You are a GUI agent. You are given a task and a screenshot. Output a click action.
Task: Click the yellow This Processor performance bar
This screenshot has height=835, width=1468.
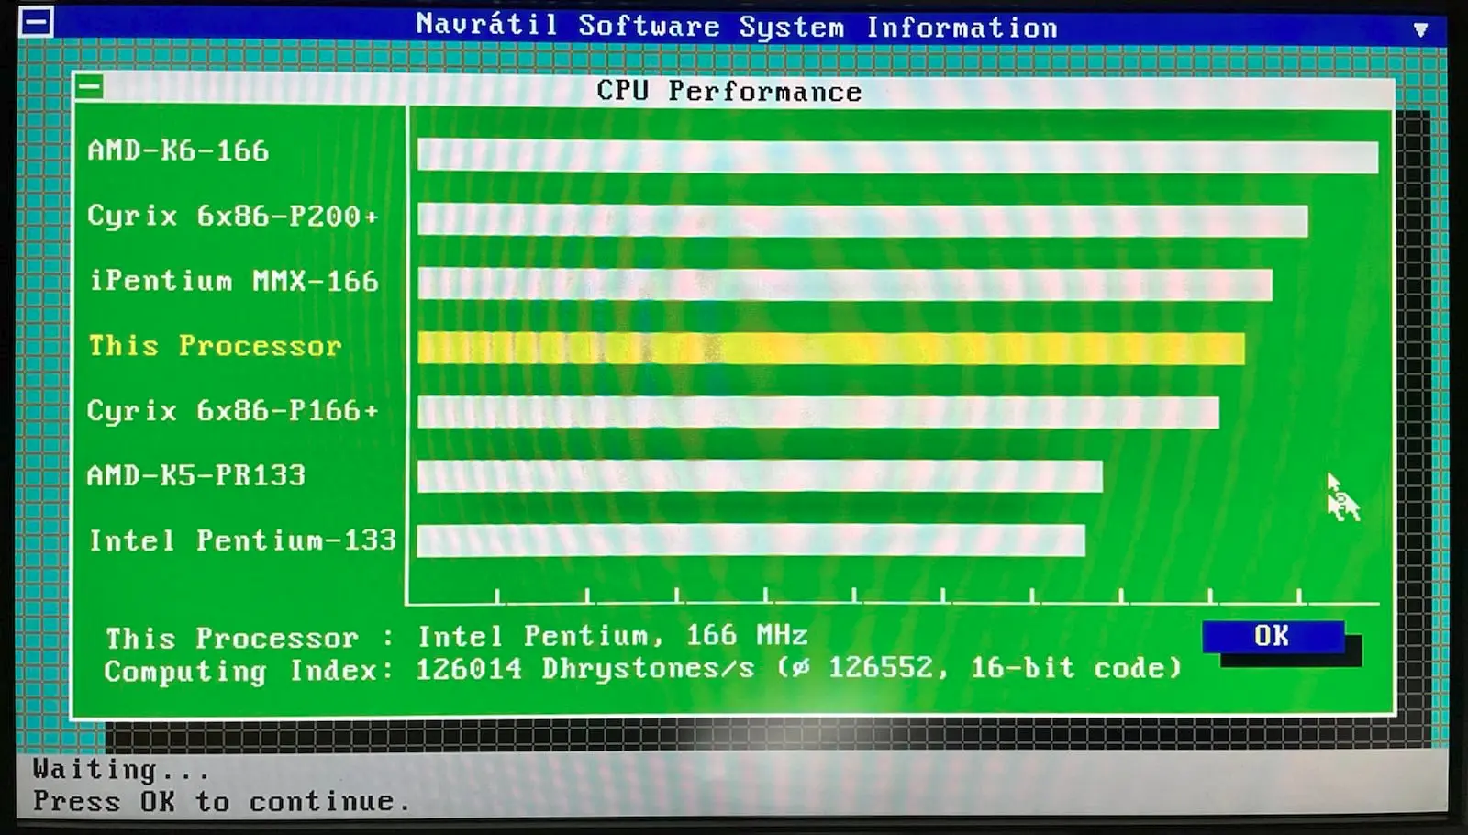831,349
